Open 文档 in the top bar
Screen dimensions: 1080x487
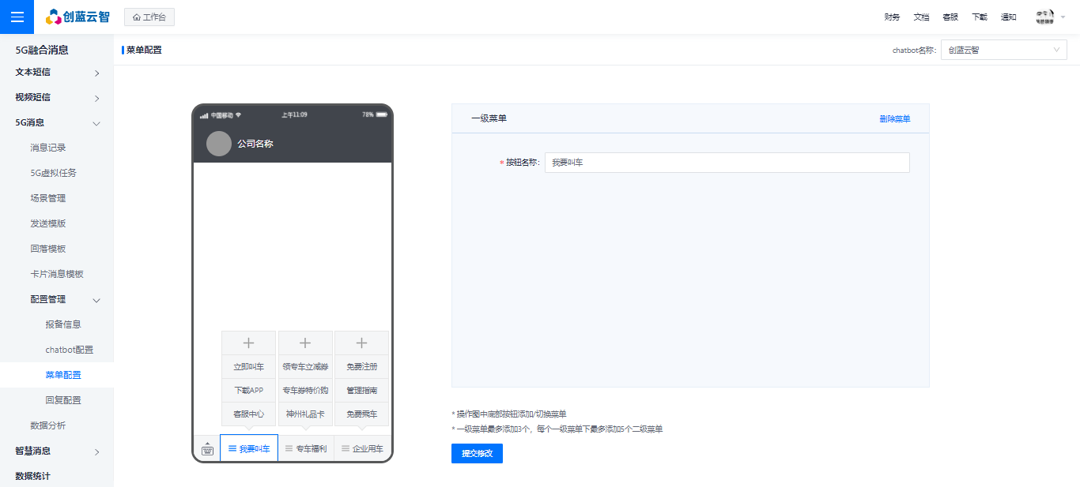pyautogui.click(x=921, y=17)
